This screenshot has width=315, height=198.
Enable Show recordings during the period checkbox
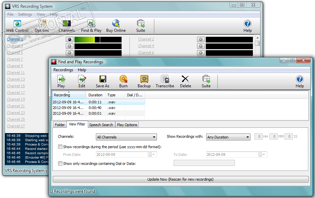60,147
